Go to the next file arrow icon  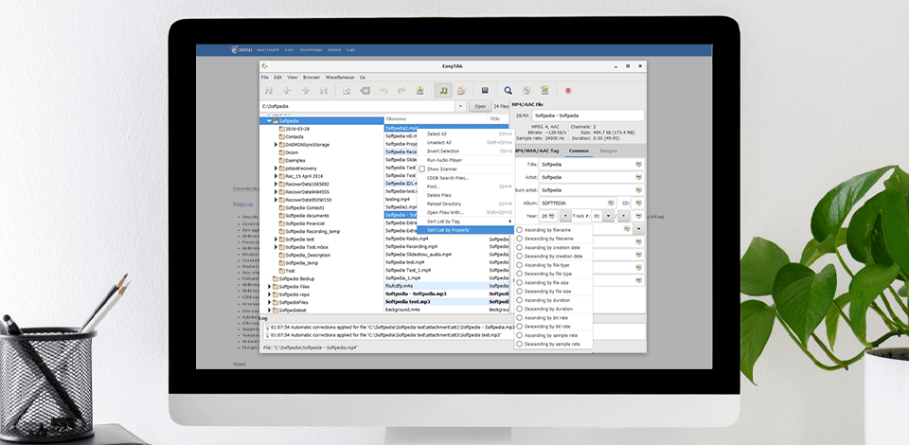pyautogui.click(x=305, y=90)
